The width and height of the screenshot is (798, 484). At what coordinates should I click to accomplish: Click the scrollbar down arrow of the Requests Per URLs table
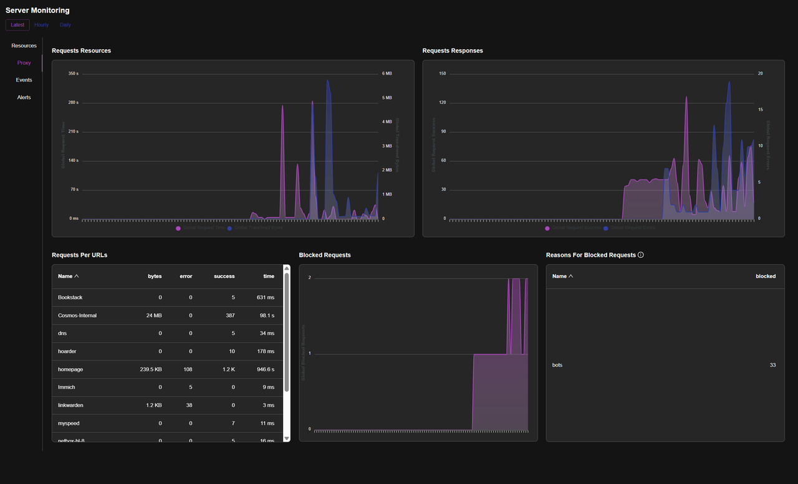click(287, 439)
